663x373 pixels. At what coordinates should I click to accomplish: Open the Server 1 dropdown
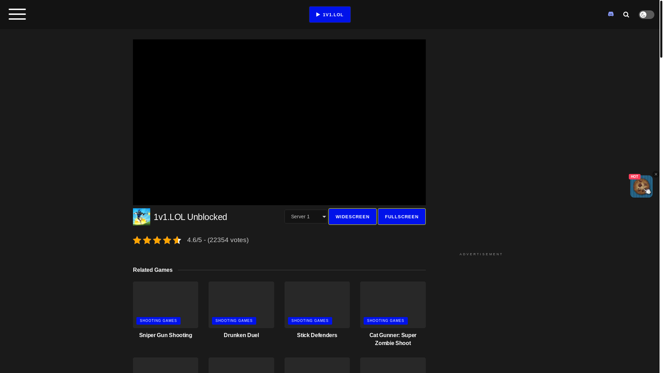(306, 217)
